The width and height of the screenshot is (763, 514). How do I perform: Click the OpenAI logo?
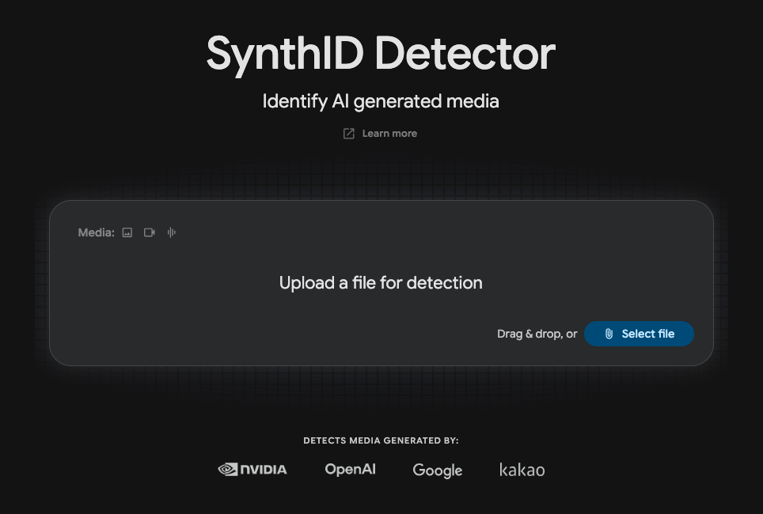tap(350, 469)
